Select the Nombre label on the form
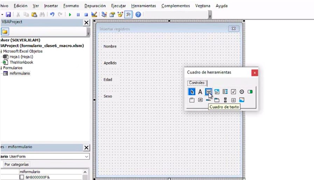Screen dimensions: 314x180 [x=110, y=46]
